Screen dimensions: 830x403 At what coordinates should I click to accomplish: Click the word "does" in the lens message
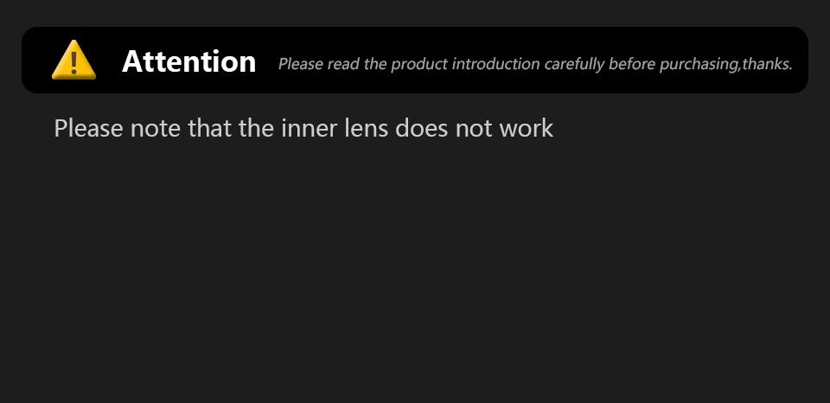423,129
